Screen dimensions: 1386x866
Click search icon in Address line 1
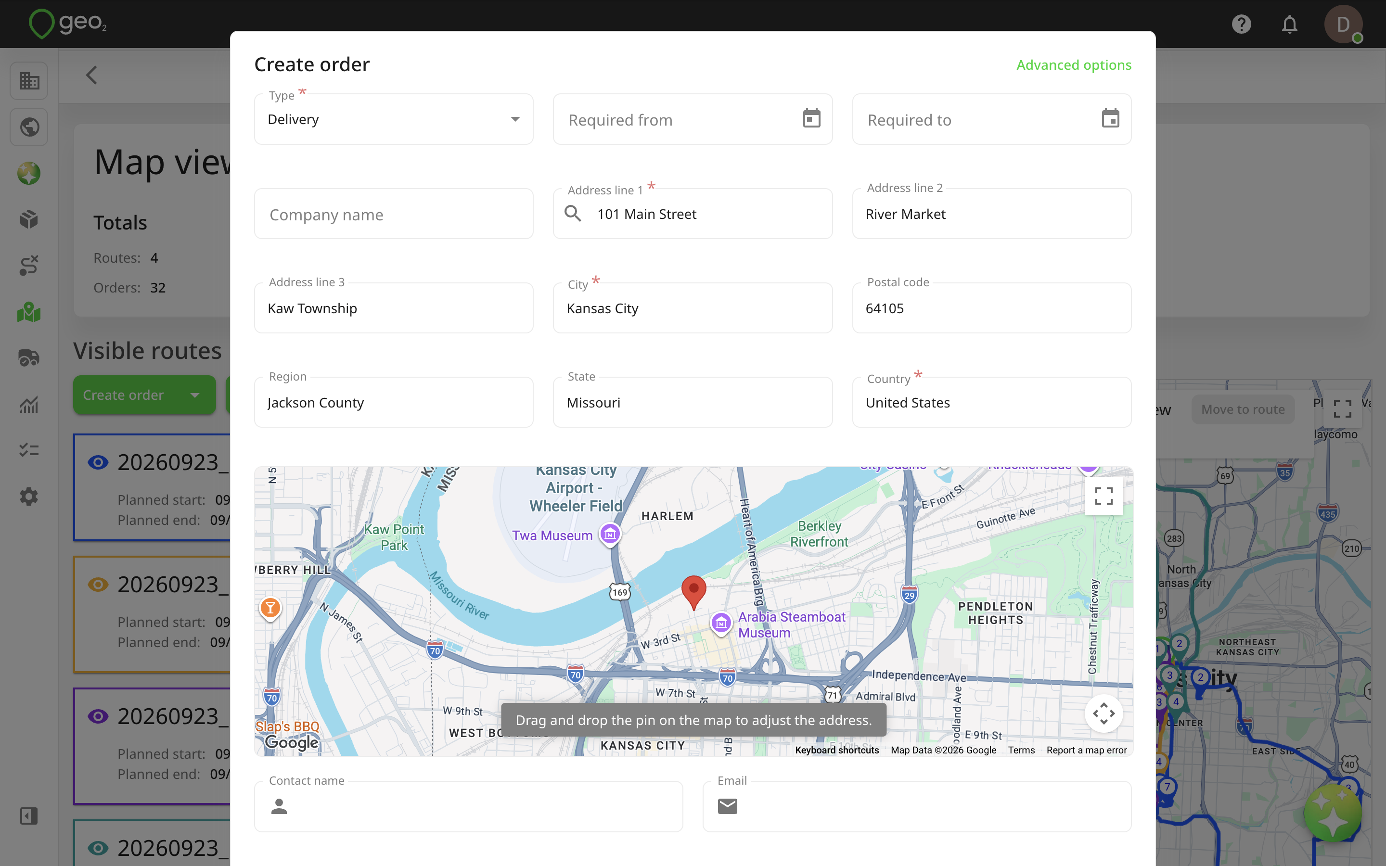(x=573, y=214)
